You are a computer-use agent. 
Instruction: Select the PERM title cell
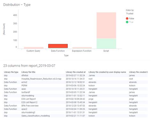(24, 85)
